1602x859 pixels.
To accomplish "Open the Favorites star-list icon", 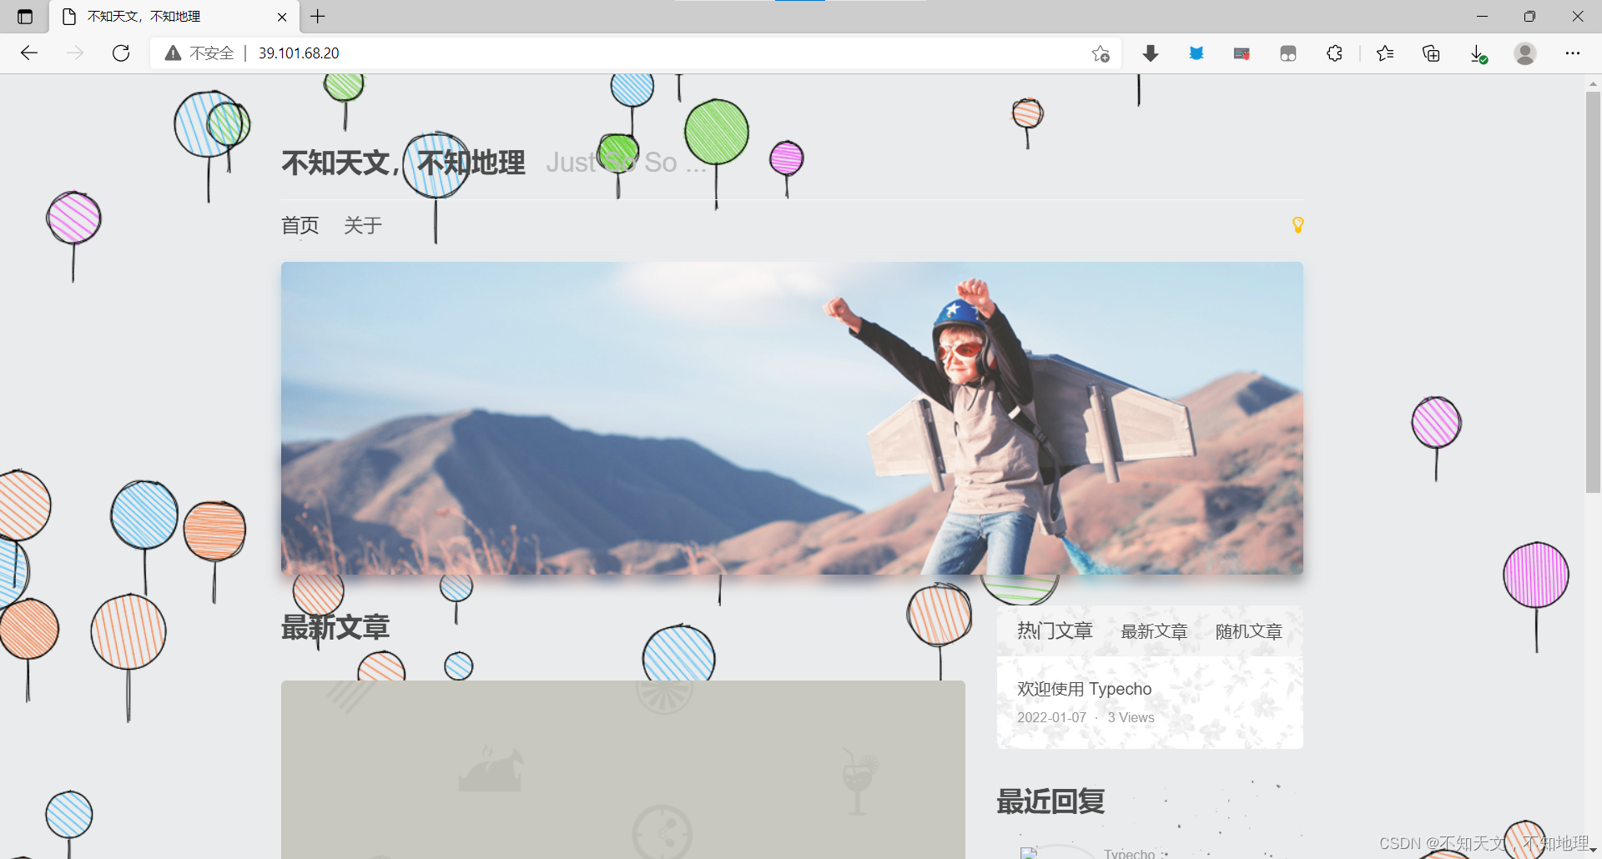I will 1385,53.
